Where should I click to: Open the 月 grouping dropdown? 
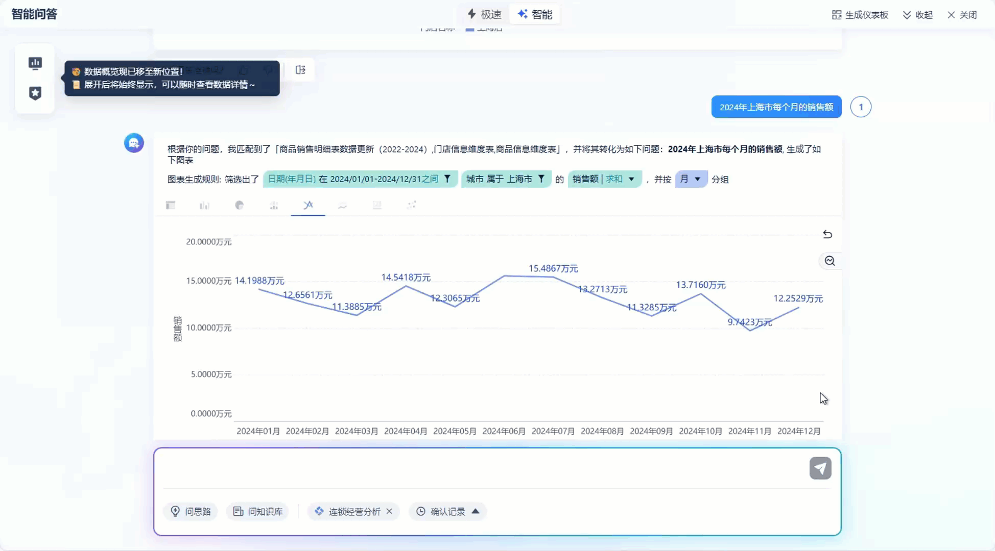(697, 179)
